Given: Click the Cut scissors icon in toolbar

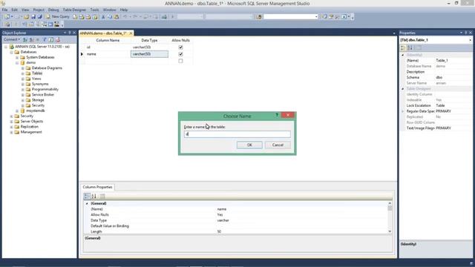Looking at the screenshot, I should coord(103,16).
